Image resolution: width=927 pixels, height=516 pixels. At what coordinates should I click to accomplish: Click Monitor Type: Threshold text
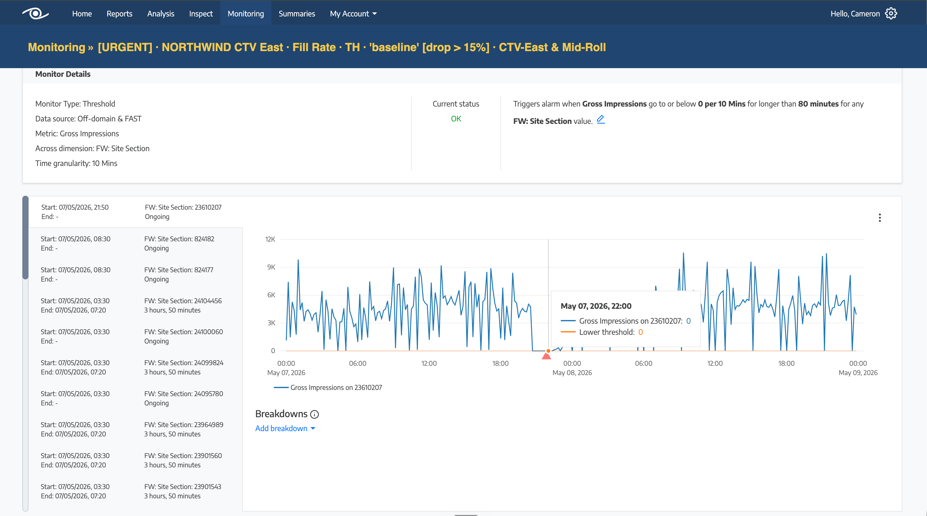click(x=75, y=104)
